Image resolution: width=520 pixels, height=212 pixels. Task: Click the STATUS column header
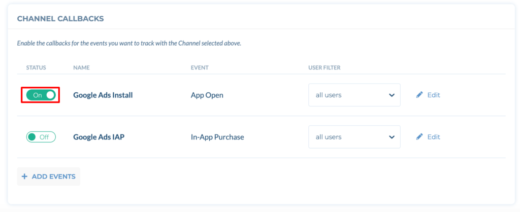click(x=36, y=67)
